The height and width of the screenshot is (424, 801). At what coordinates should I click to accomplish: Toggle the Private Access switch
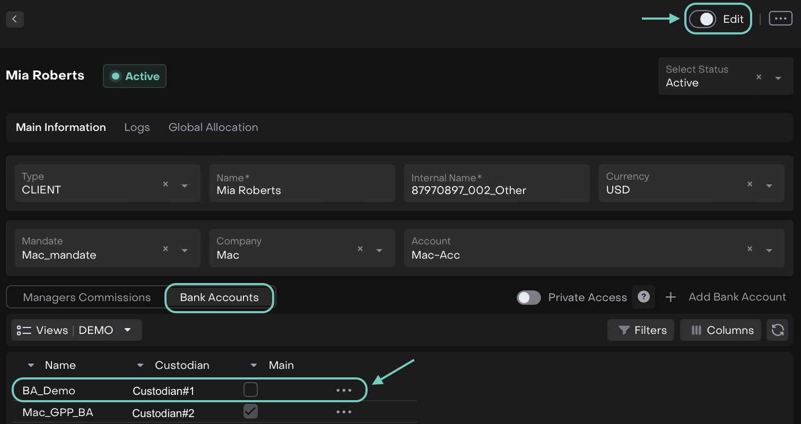[x=528, y=297]
